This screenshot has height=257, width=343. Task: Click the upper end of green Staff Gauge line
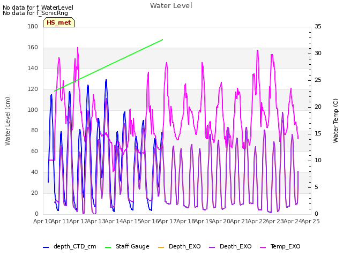[x=163, y=40]
